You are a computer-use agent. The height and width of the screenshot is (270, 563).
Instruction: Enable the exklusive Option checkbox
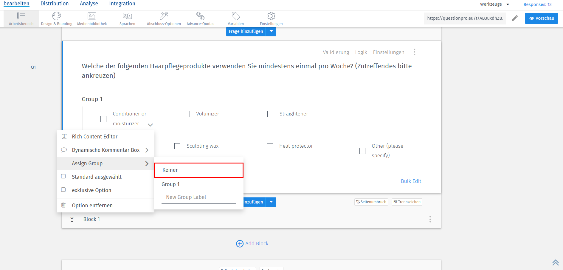point(63,190)
